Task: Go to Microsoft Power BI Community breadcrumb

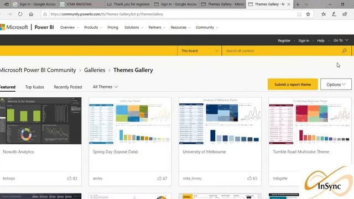Action: pos(38,70)
